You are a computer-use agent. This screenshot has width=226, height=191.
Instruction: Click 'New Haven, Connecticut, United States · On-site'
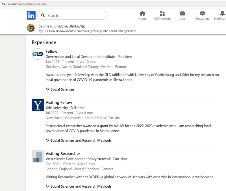[83, 118]
